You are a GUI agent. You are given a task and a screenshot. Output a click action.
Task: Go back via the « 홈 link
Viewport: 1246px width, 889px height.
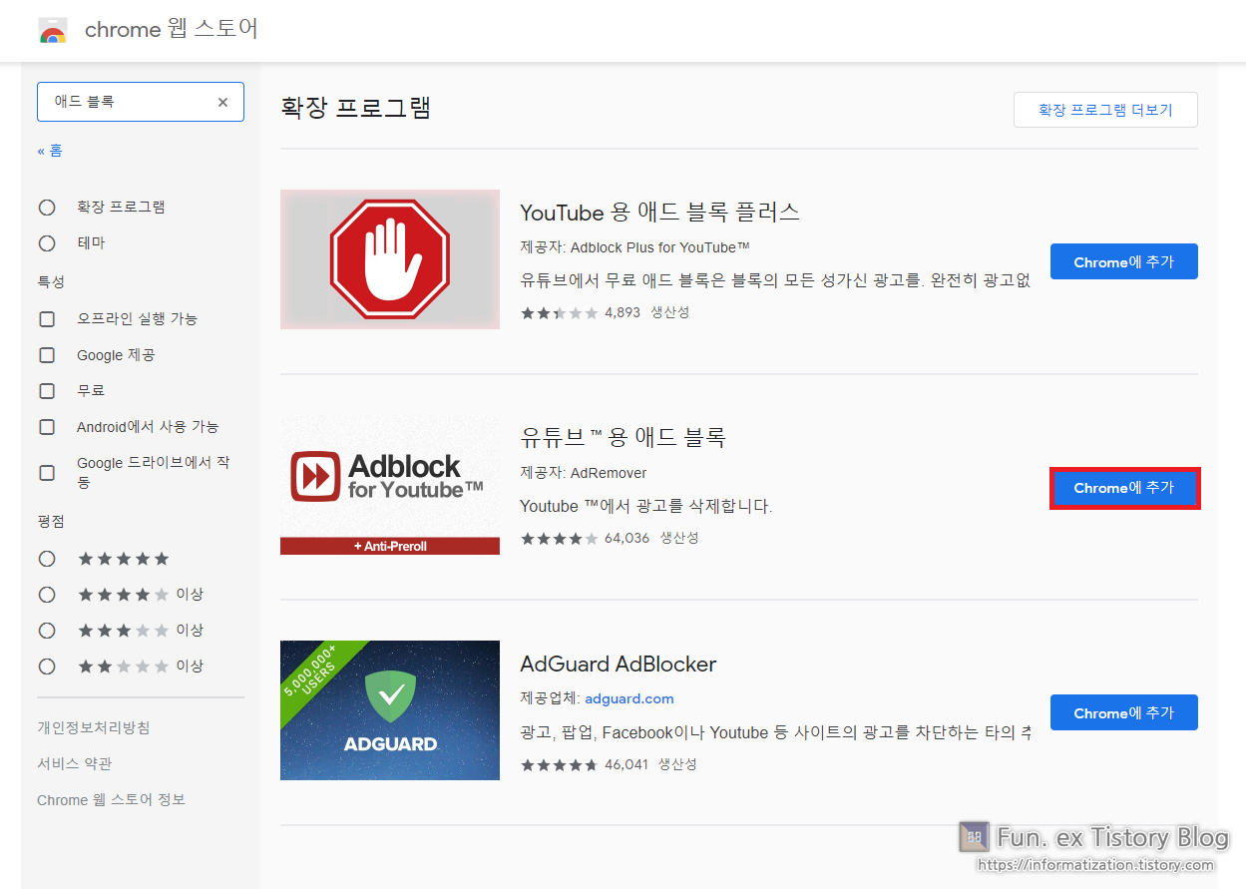pyautogui.click(x=50, y=151)
